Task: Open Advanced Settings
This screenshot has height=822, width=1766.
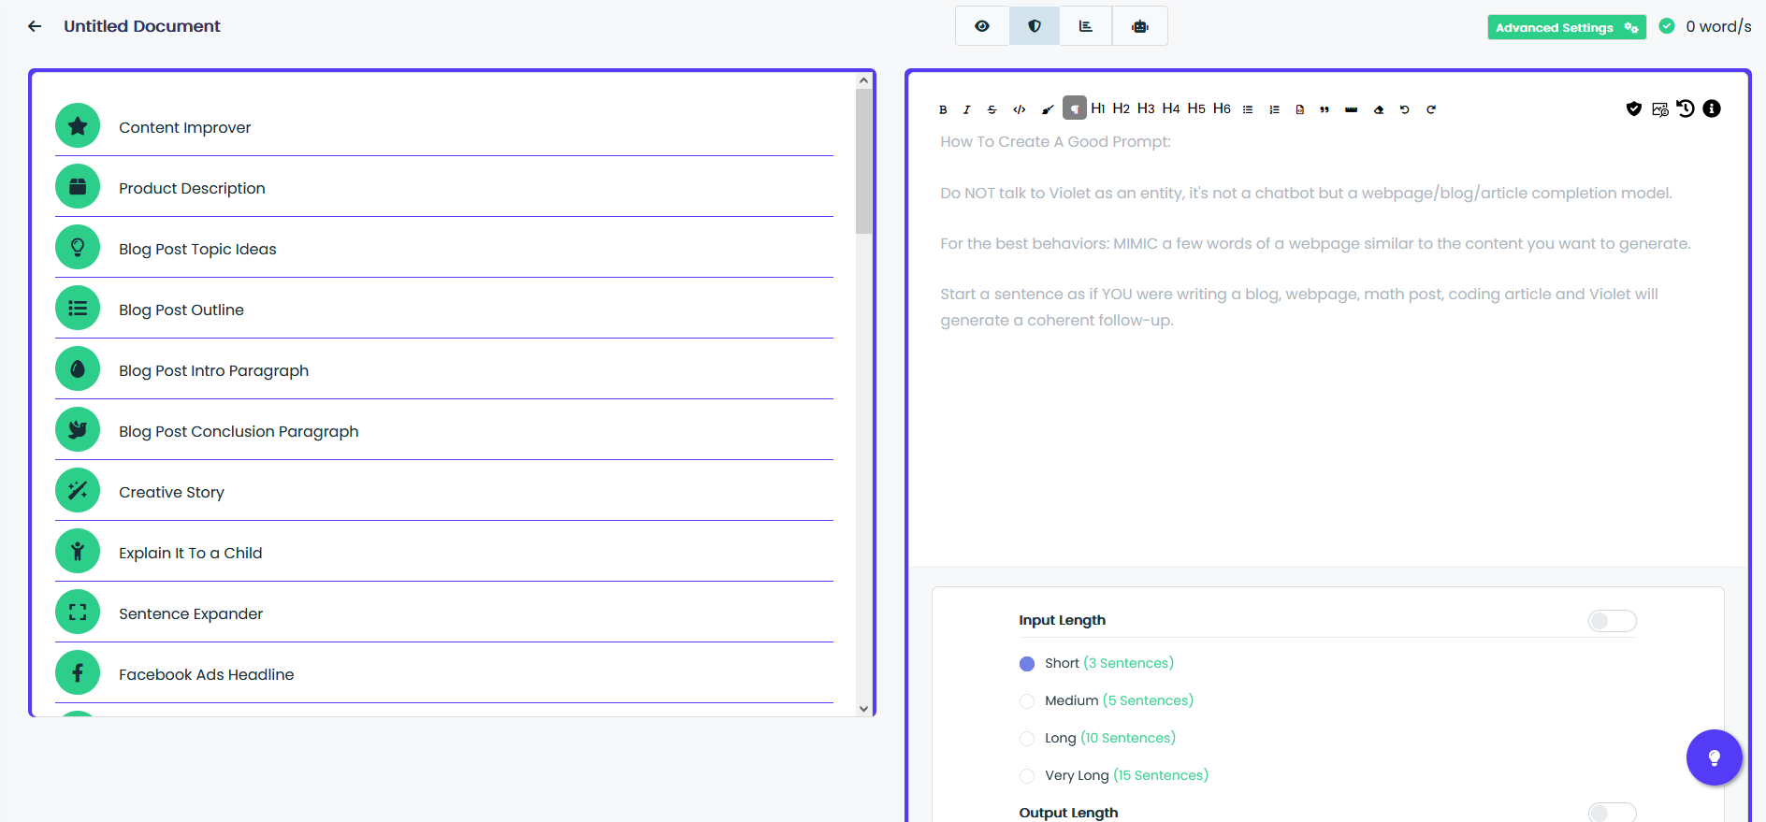Action: coord(1567,27)
